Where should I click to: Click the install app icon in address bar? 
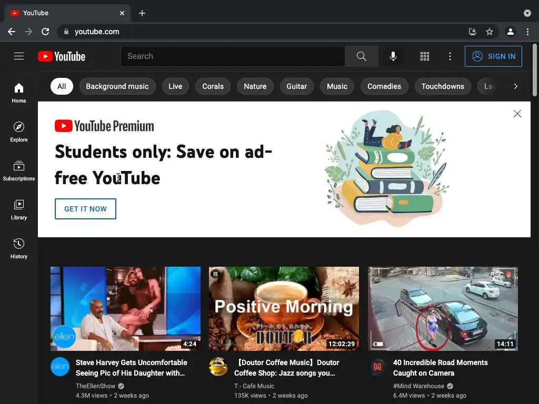(473, 32)
